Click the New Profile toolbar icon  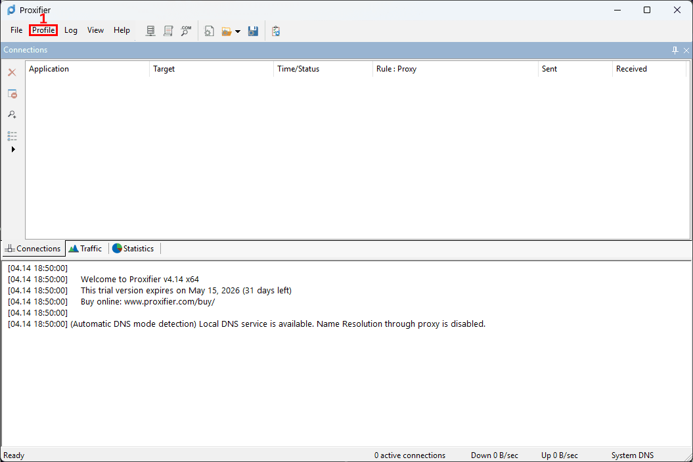tap(209, 31)
